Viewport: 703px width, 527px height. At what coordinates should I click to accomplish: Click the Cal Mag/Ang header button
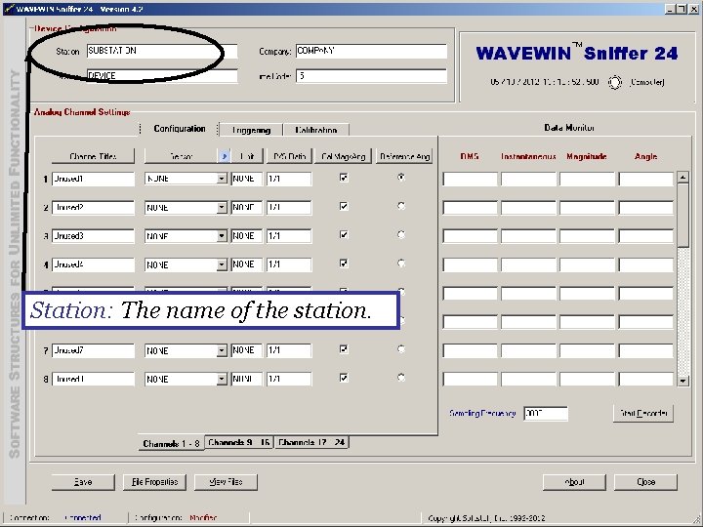343,156
